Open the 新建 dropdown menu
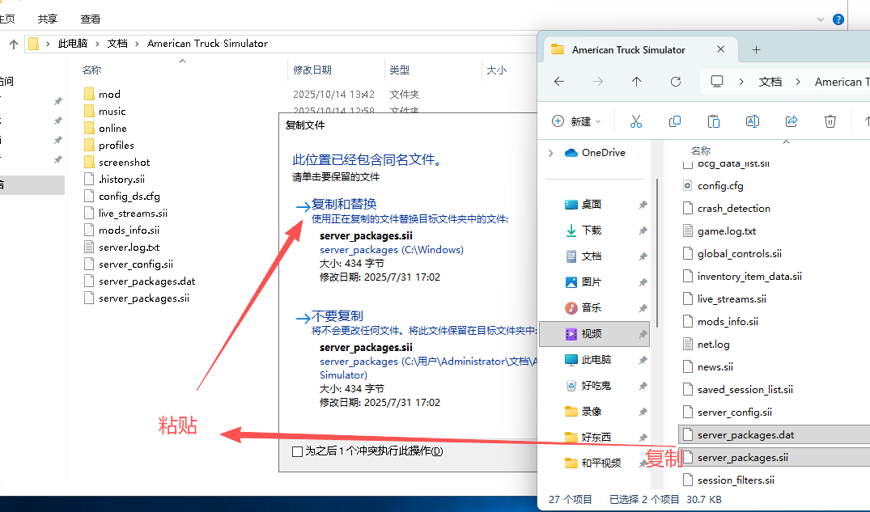This screenshot has width=870, height=512. (x=577, y=121)
